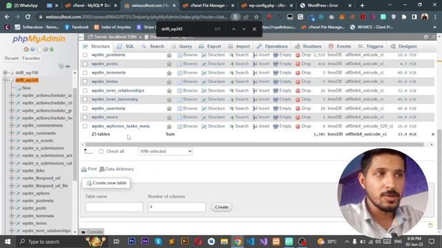Open the wpdm_users table link
The image size is (442, 248).
click(x=104, y=117)
